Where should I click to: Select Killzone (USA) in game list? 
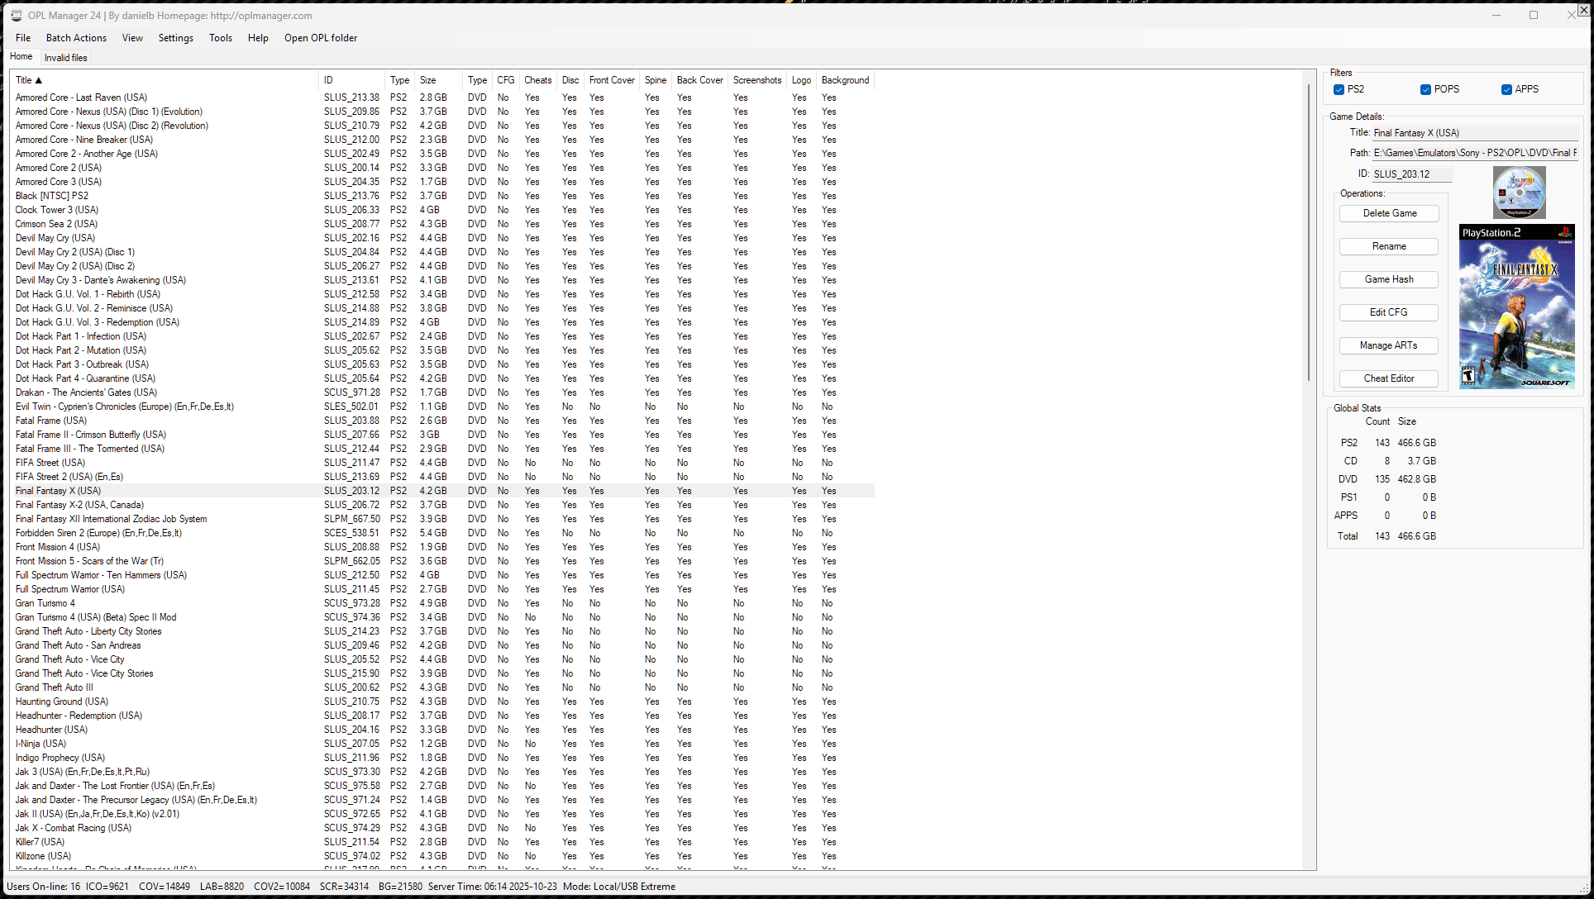[x=44, y=856]
